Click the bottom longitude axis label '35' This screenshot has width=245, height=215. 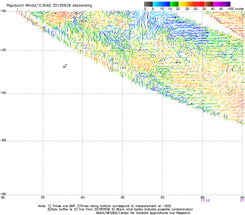click(x=42, y=197)
